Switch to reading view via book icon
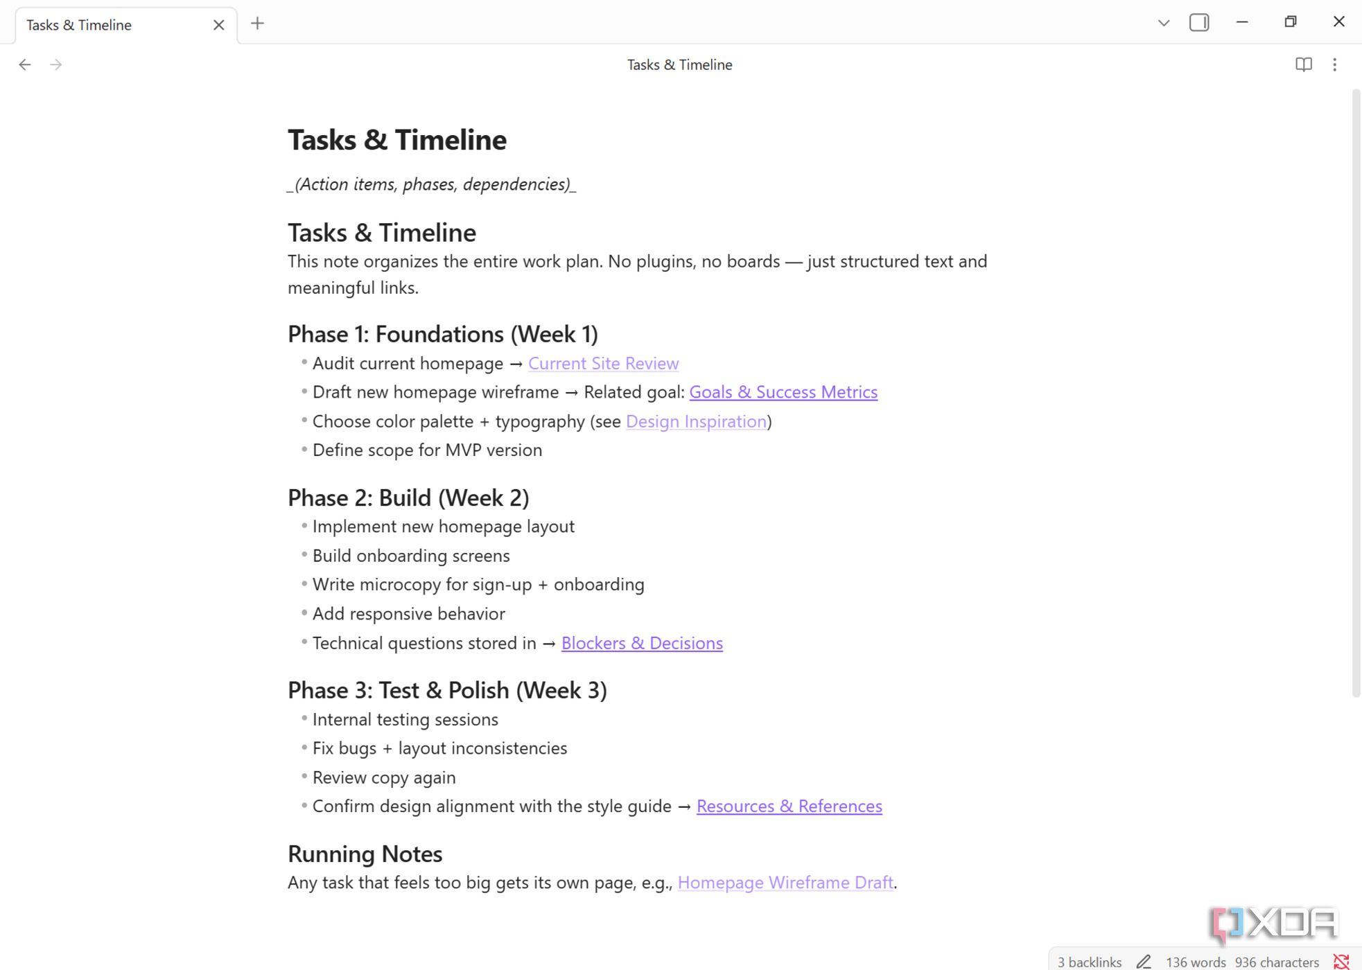Screen dimensions: 1362x970 1303,64
